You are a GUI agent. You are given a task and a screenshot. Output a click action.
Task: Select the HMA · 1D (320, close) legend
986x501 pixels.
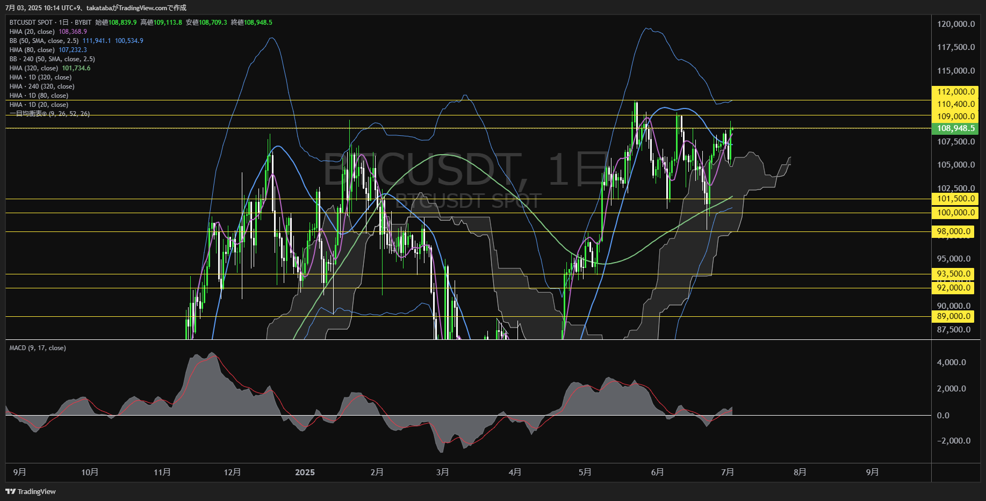(40, 77)
